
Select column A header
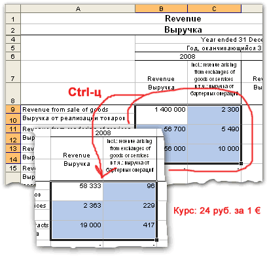78,8
